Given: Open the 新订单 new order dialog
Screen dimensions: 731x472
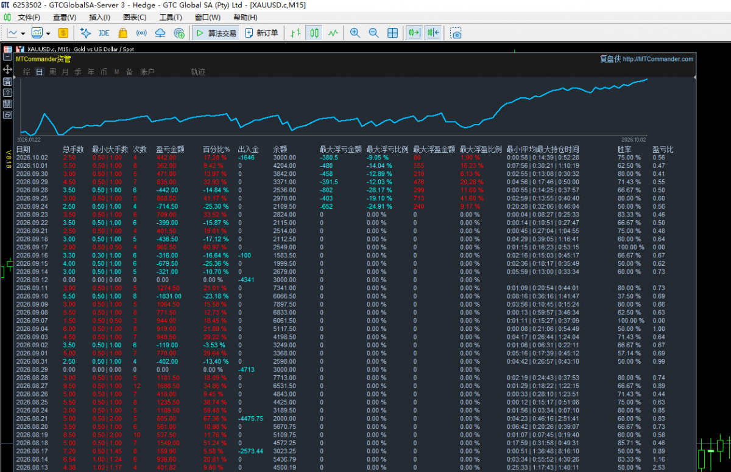Looking at the screenshot, I should (x=262, y=33).
